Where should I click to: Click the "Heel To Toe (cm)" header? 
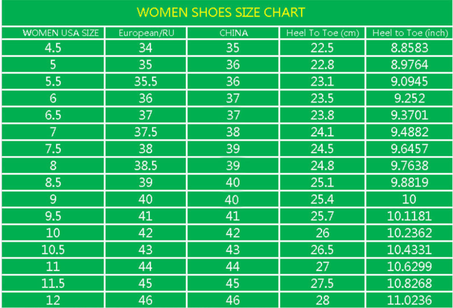point(322,33)
